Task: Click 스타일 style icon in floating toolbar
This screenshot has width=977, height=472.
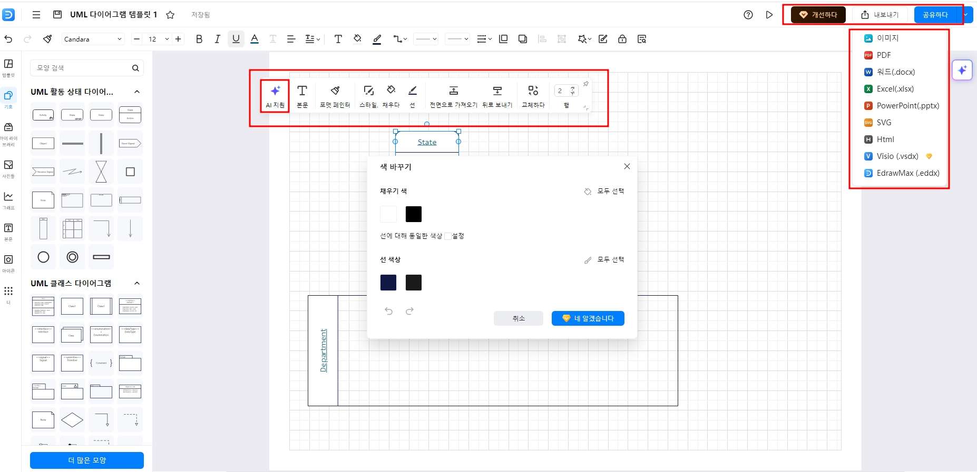Action: pyautogui.click(x=369, y=96)
